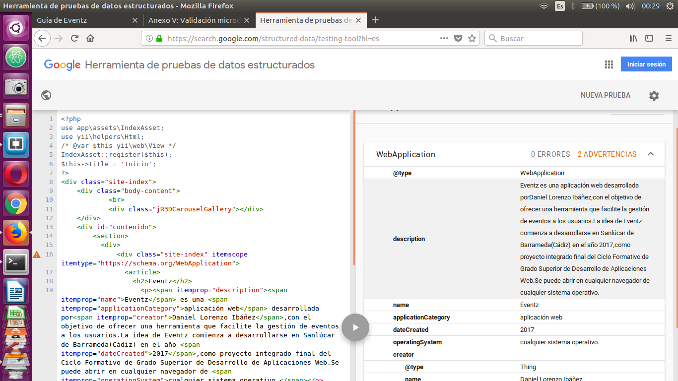Viewport: 678px width, 381px height.
Task: Open a new browser tab
Action: click(375, 20)
